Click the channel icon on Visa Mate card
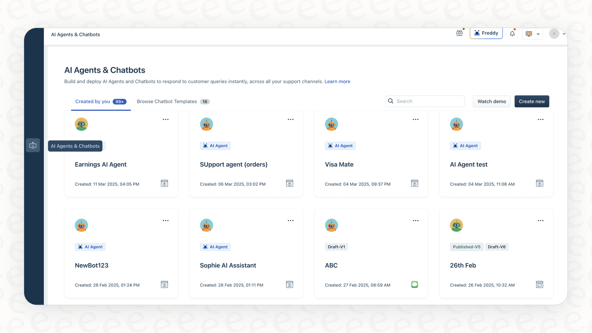This screenshot has width=592, height=333. coord(414,183)
